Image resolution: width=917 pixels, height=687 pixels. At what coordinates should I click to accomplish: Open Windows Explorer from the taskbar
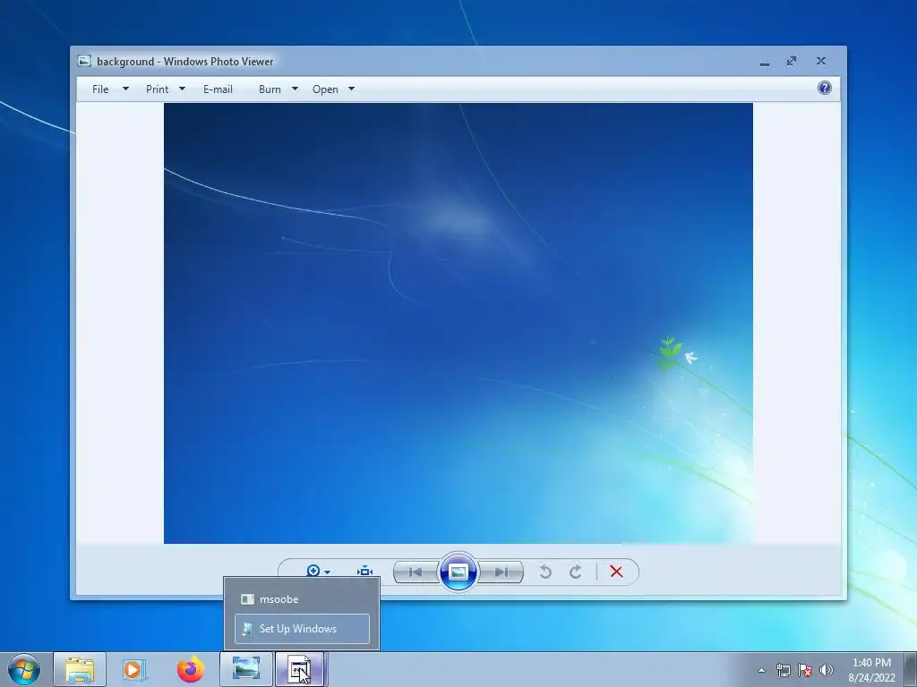point(80,669)
